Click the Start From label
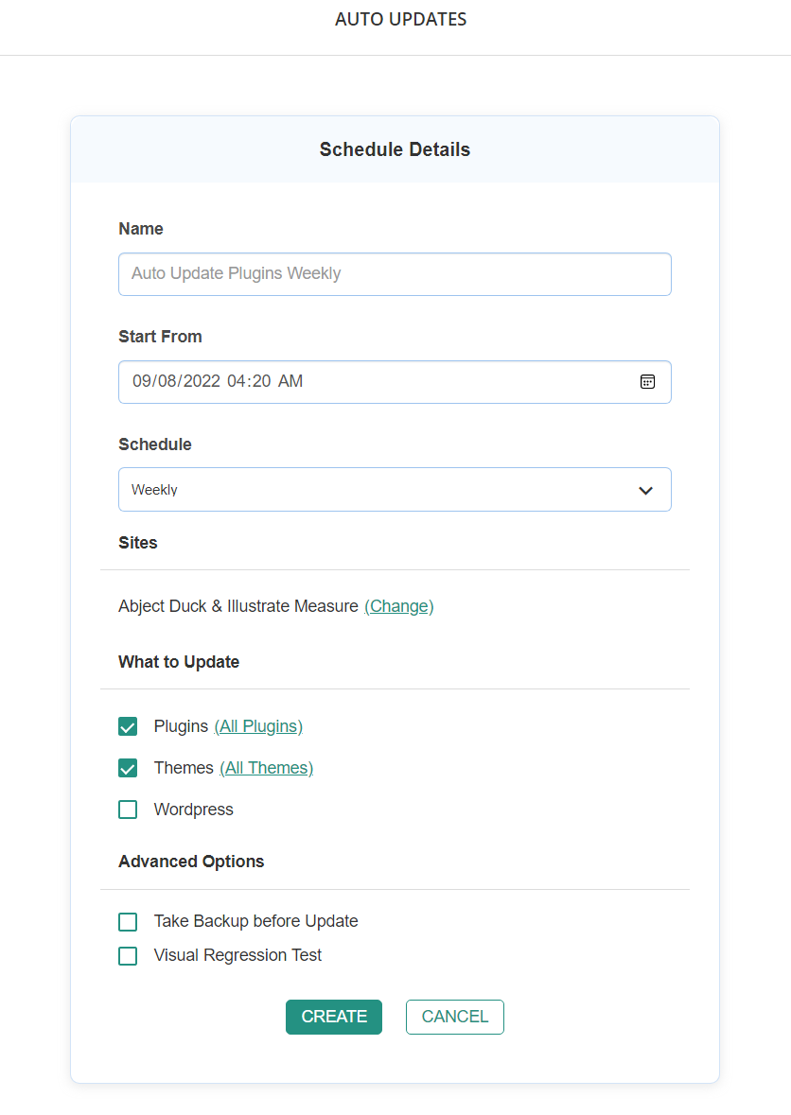791x1115 pixels. [160, 337]
